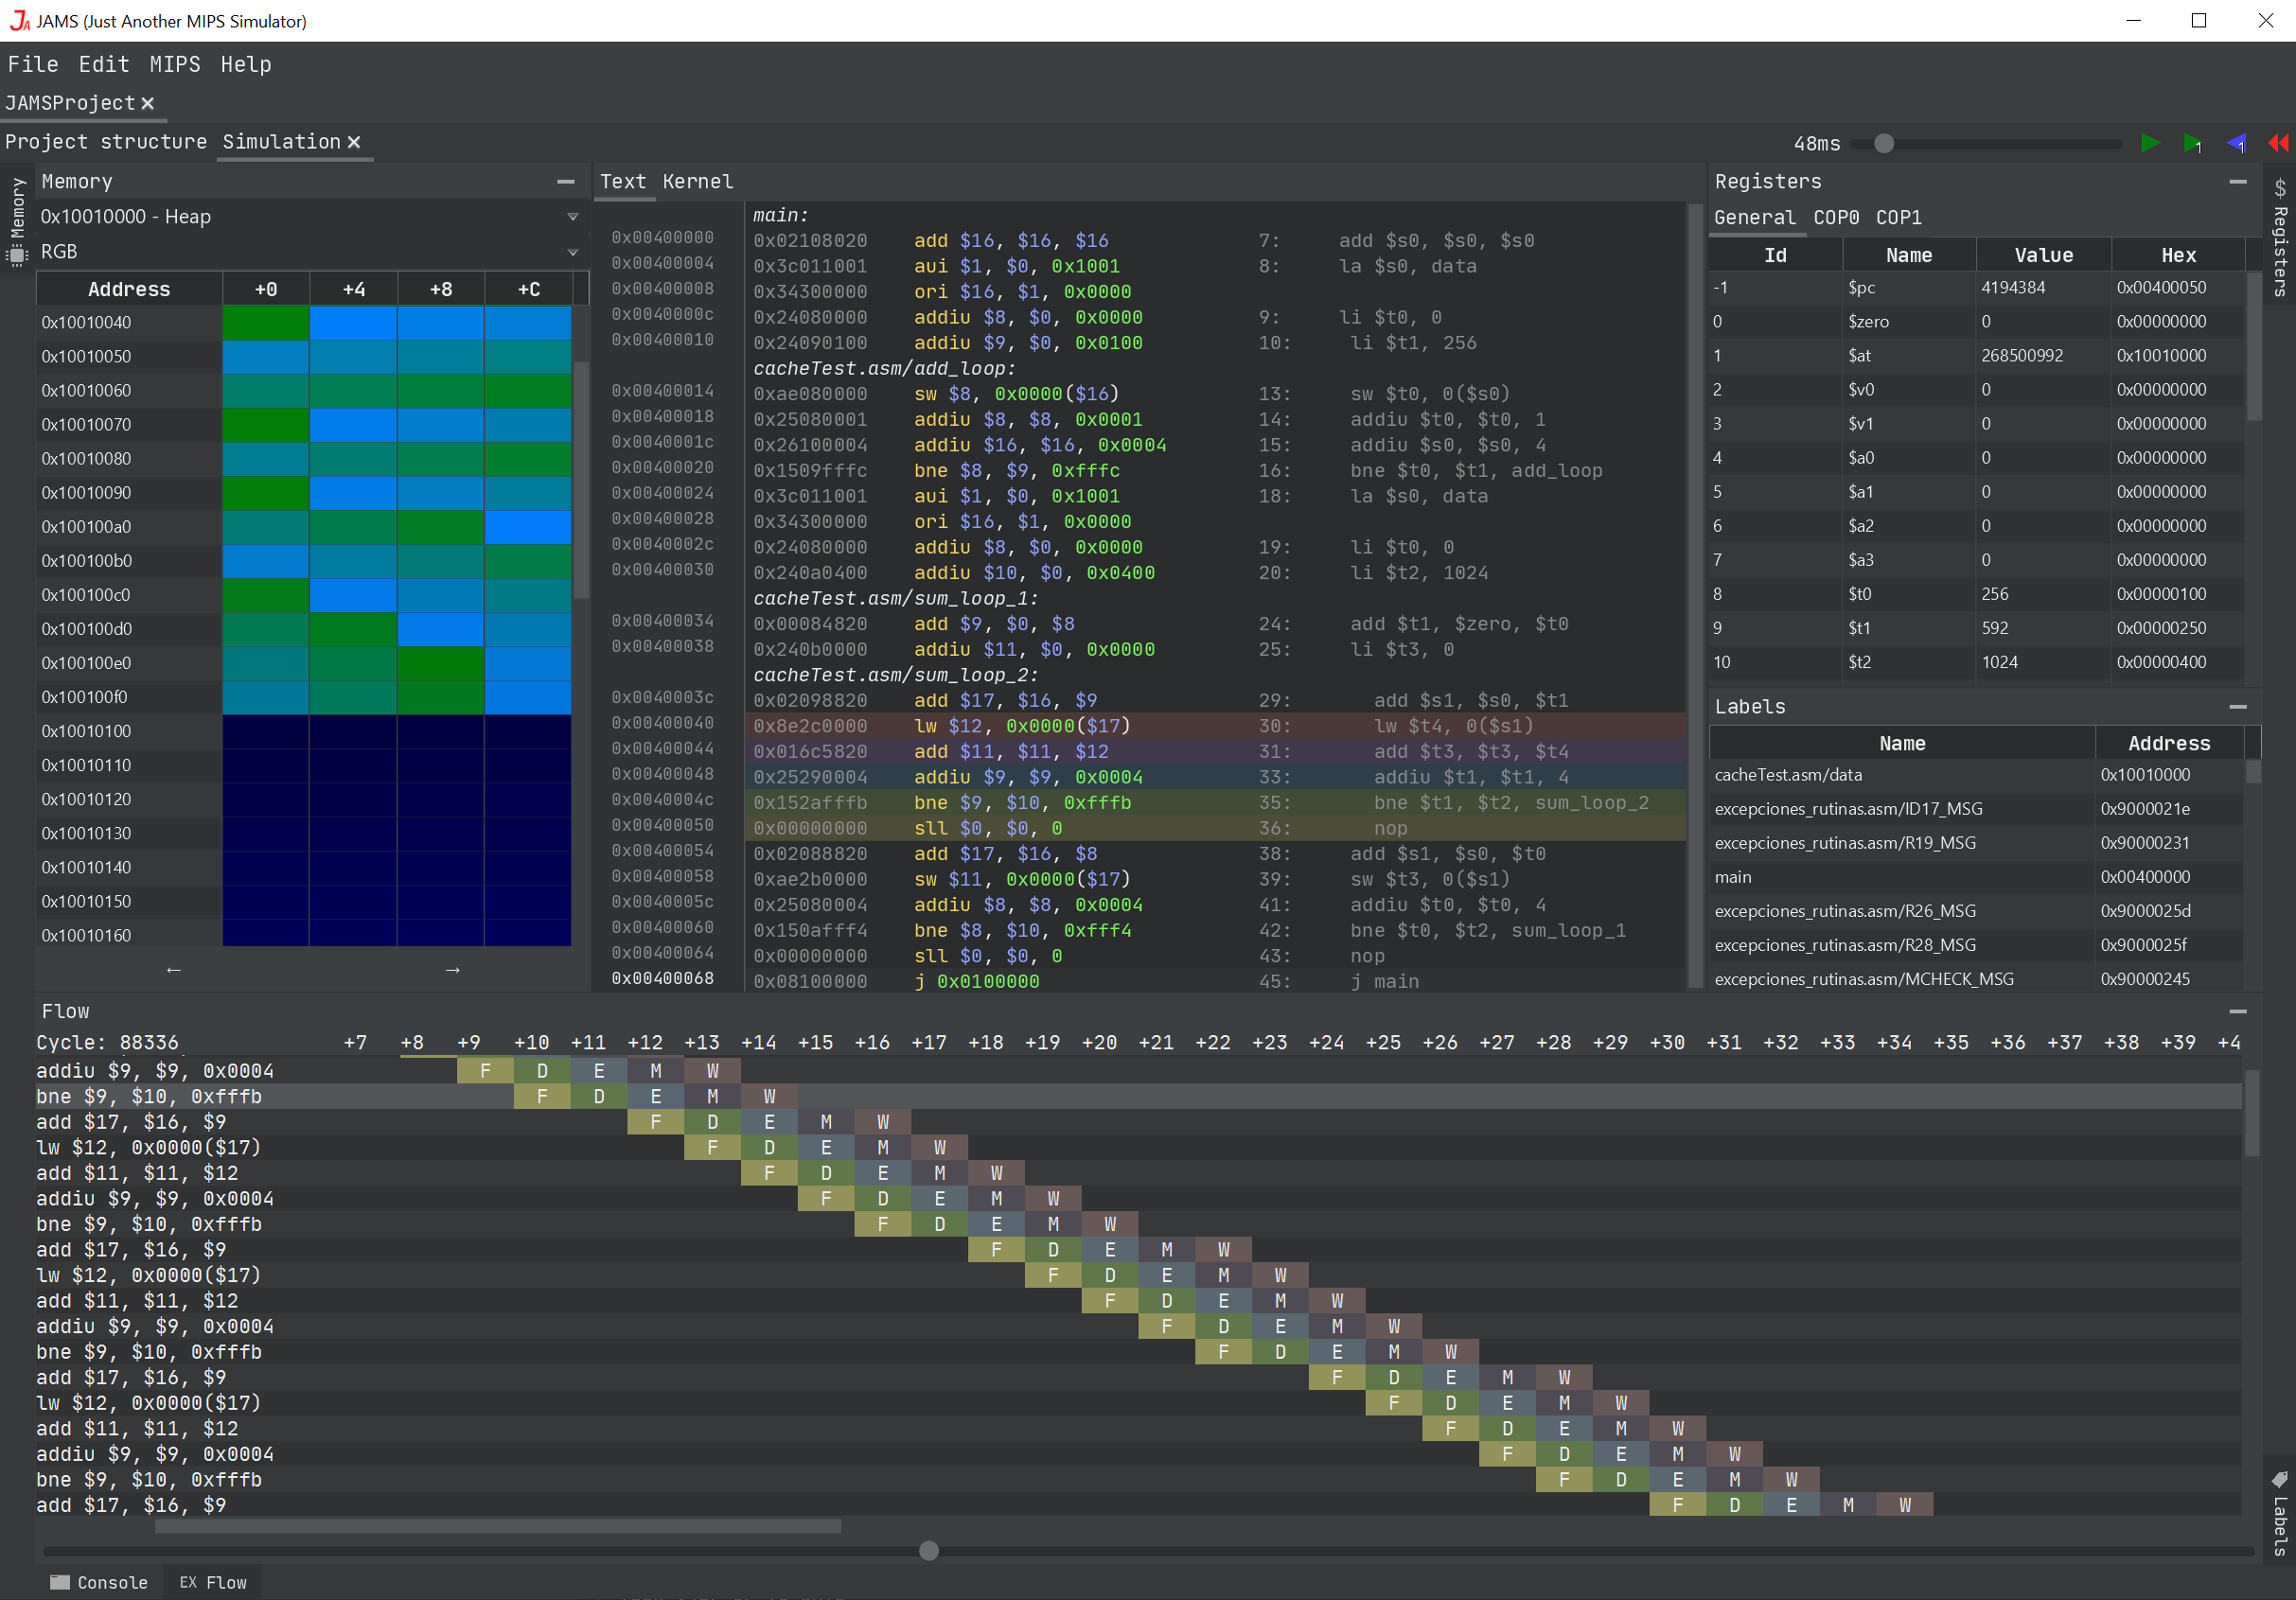
Task: Go to previous memory page arrow
Action: click(x=174, y=970)
